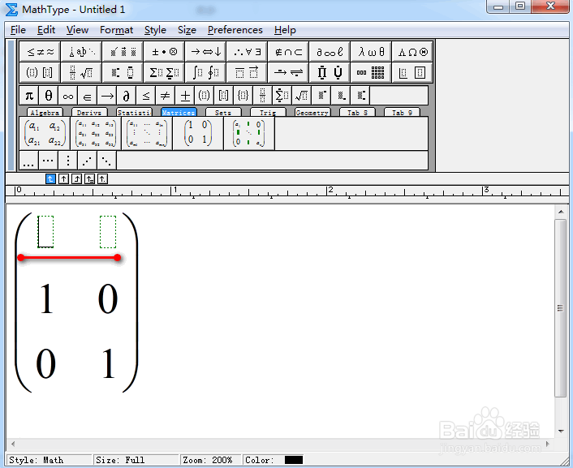Click the top-left empty matrix slot
This screenshot has width=573, height=468.
(45, 232)
